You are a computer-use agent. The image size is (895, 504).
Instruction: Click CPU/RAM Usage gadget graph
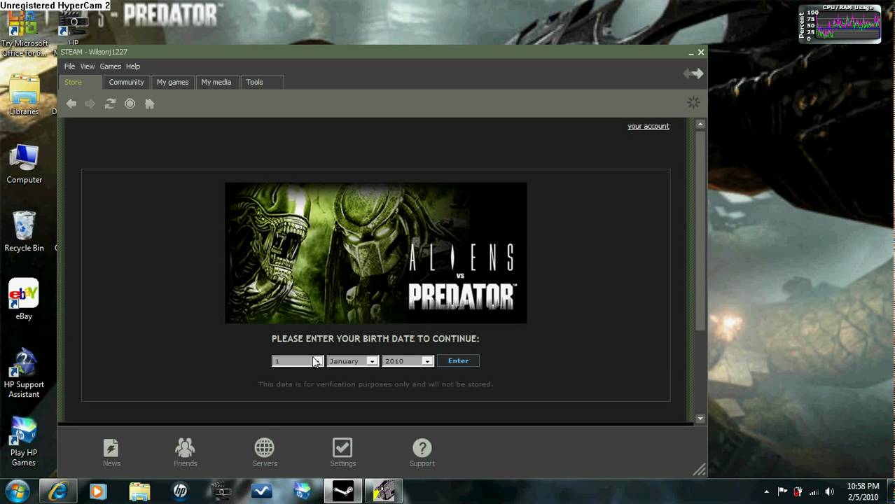(847, 24)
